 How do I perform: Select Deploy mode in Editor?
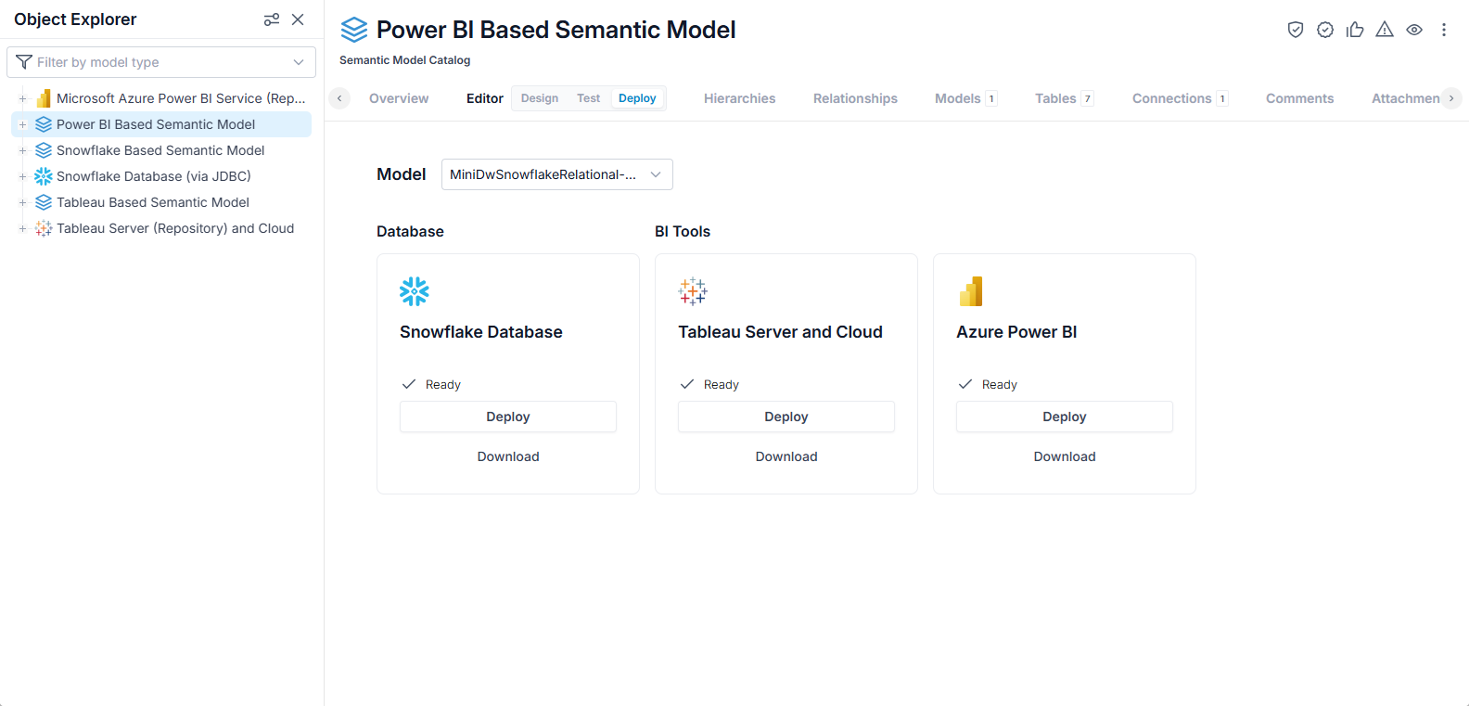pyautogui.click(x=637, y=98)
